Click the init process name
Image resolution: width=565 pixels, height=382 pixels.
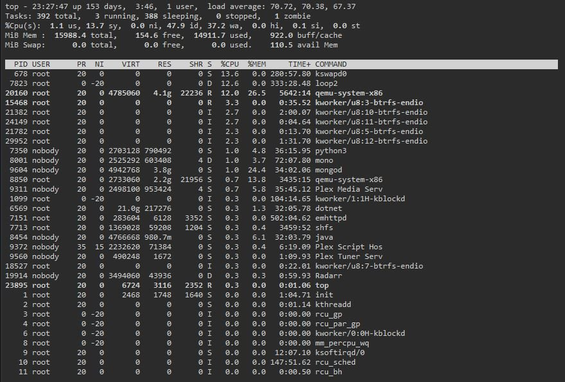point(324,295)
